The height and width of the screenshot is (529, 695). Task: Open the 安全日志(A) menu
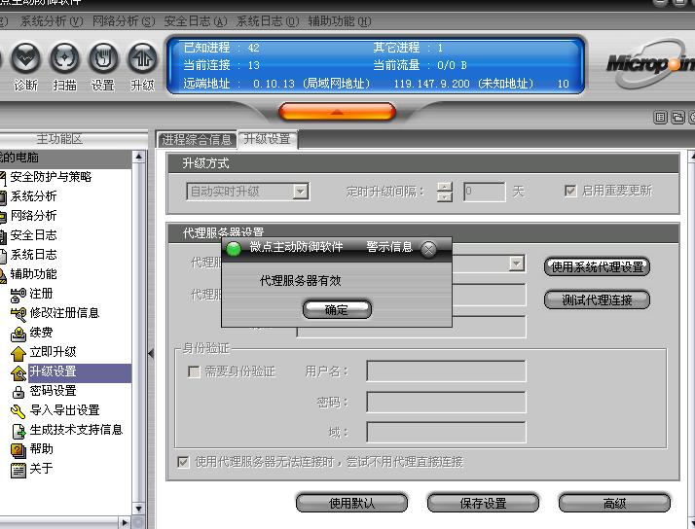[196, 21]
